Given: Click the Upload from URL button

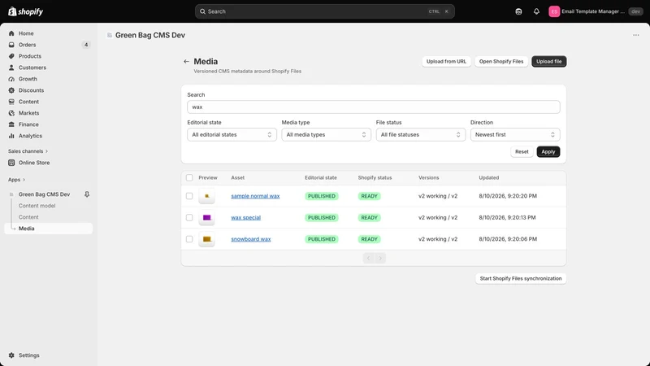Looking at the screenshot, I should pos(446,62).
